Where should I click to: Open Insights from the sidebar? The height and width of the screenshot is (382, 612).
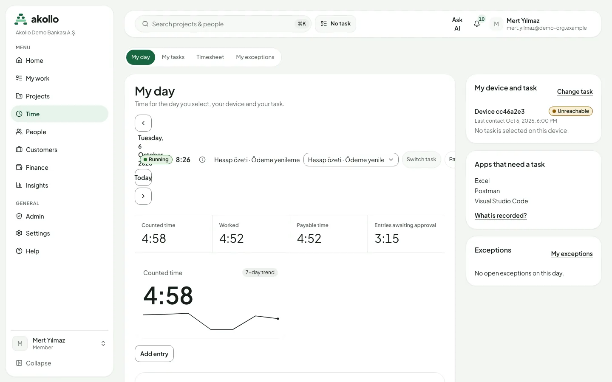click(59, 185)
